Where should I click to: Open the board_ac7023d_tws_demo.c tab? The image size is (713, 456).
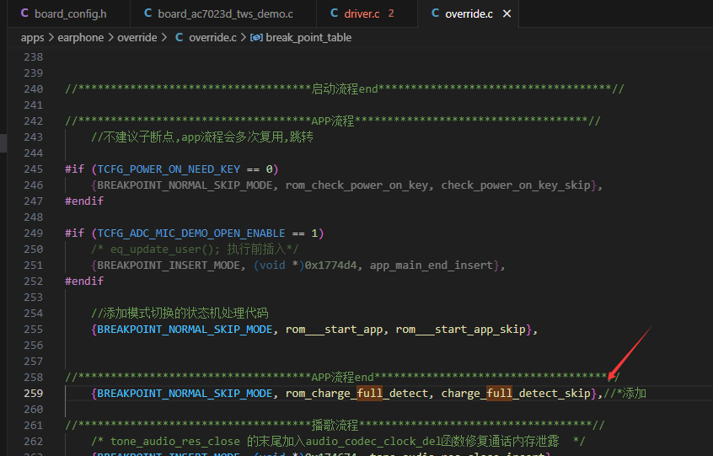[x=219, y=13]
